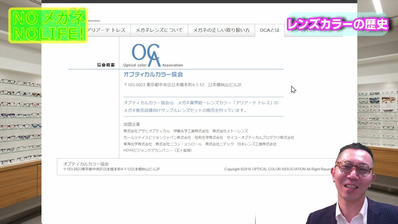398x224 pixels.
Task: Click the OCA Optical color Association logo
Action: [x=153, y=55]
